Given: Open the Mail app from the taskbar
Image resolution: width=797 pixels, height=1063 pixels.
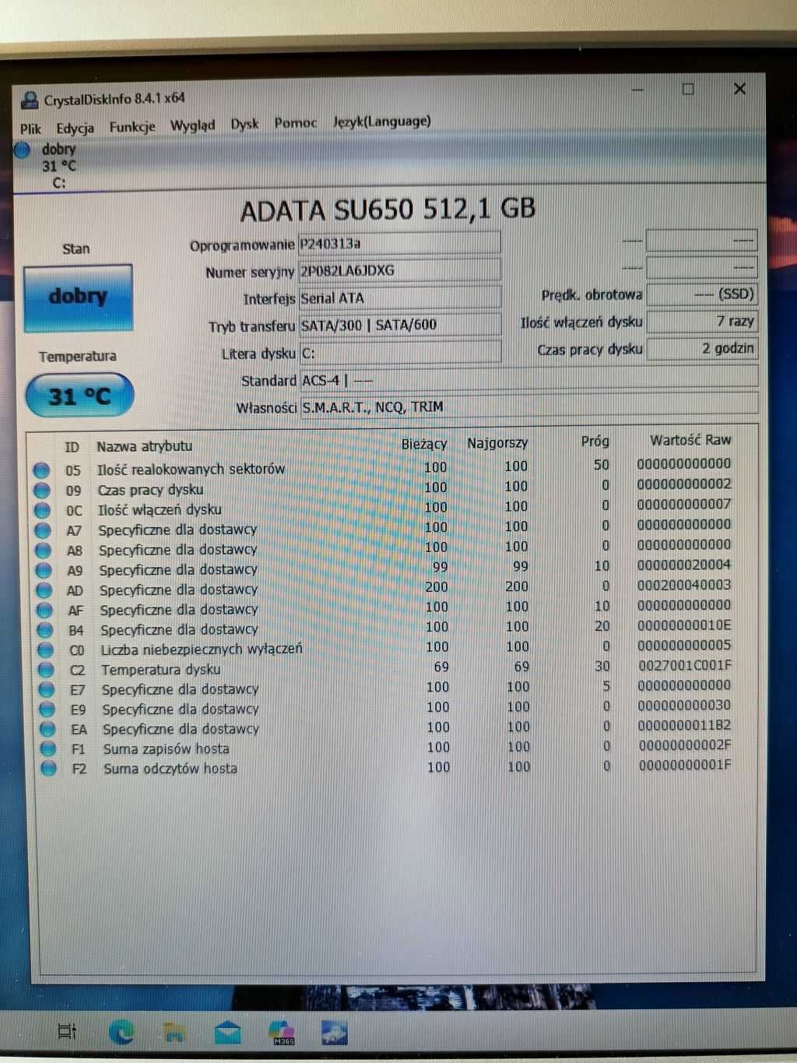Looking at the screenshot, I should pos(227,1033).
